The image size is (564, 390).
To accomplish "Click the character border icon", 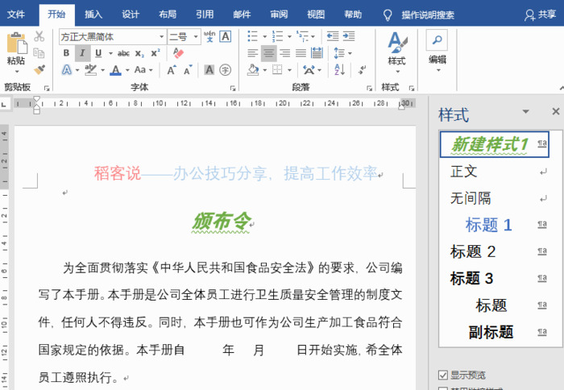I will pos(225,36).
